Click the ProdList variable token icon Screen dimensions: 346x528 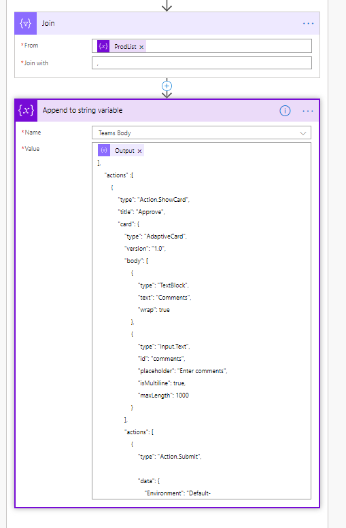click(103, 46)
